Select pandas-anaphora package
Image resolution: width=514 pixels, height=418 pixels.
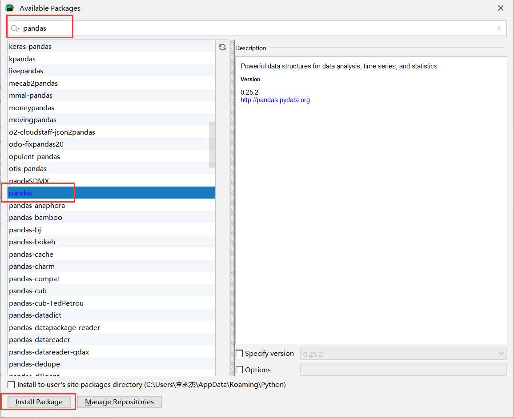[111, 205]
